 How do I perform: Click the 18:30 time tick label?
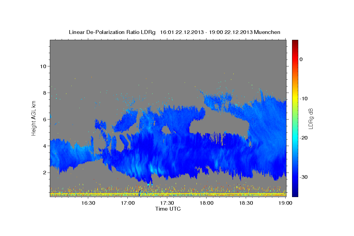pos(246,203)
